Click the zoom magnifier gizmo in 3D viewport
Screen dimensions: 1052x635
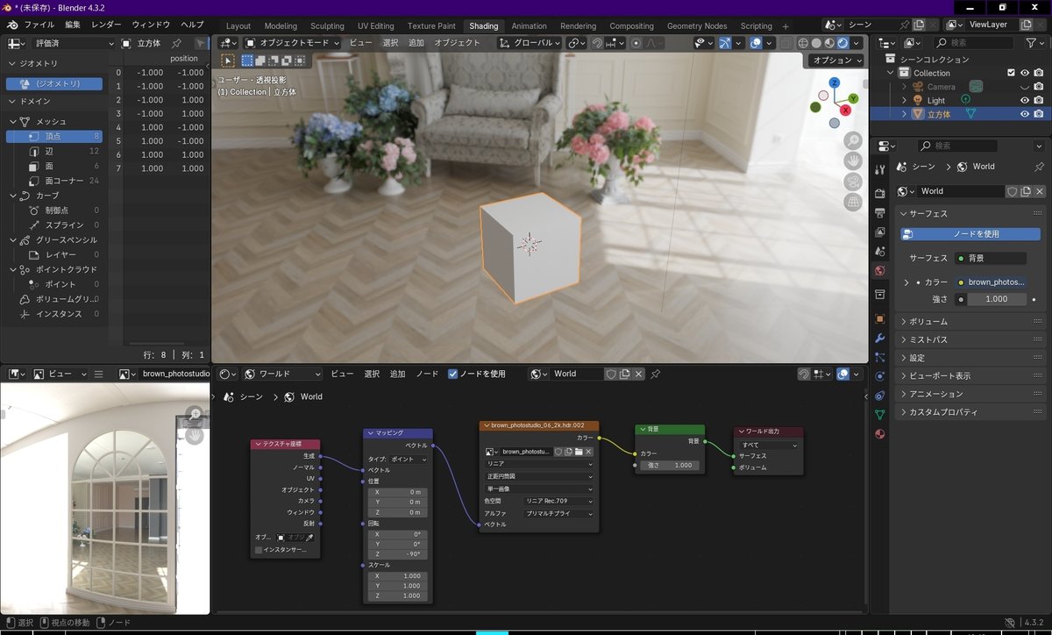(853, 140)
